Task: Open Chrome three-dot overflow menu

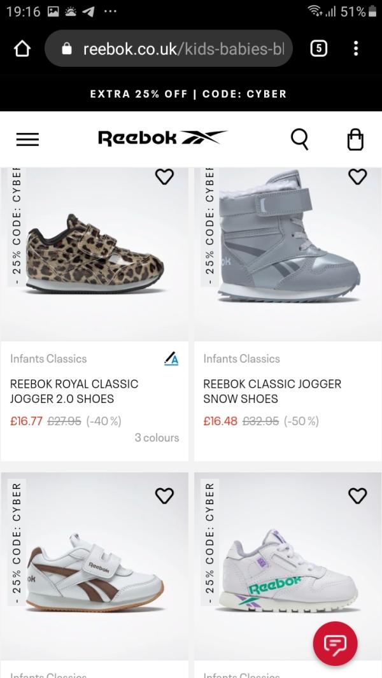Action: click(x=356, y=48)
